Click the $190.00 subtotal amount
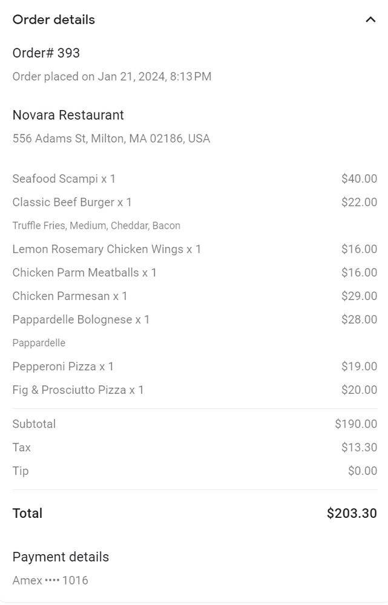Viewport: 388px width, 605px height. click(356, 424)
